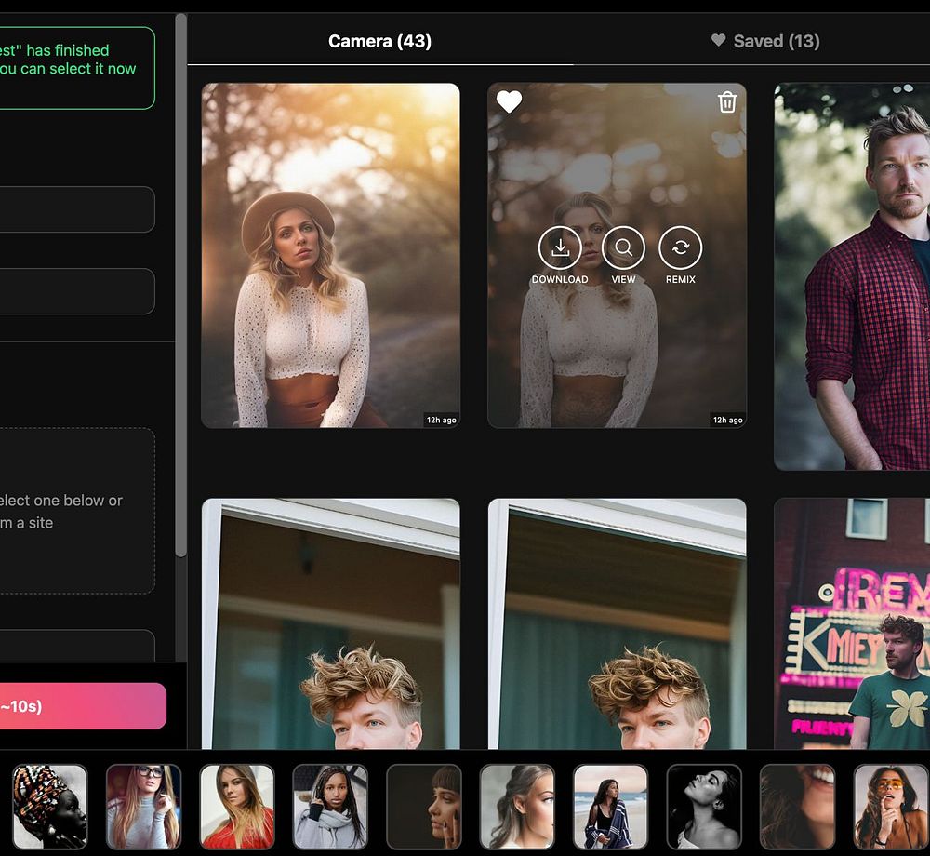Screen dimensions: 930x856
Task: Select the black-and-white woman portrait preset
Action: click(704, 807)
